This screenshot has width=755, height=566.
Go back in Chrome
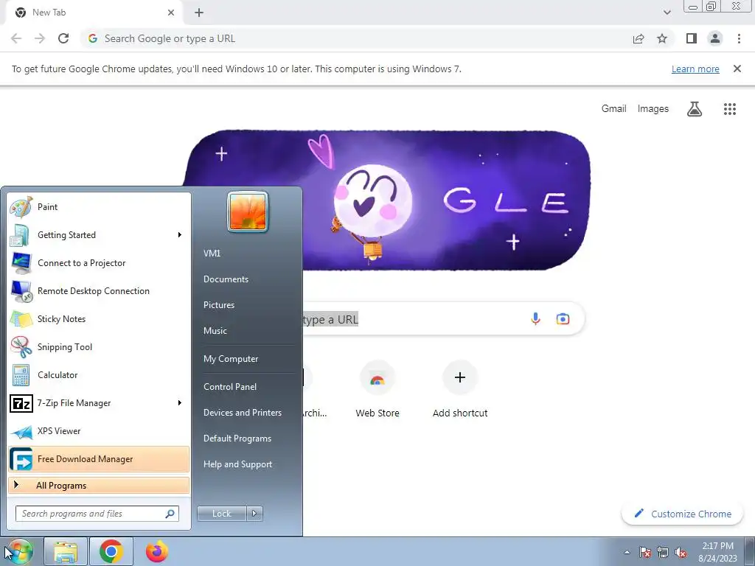16,38
